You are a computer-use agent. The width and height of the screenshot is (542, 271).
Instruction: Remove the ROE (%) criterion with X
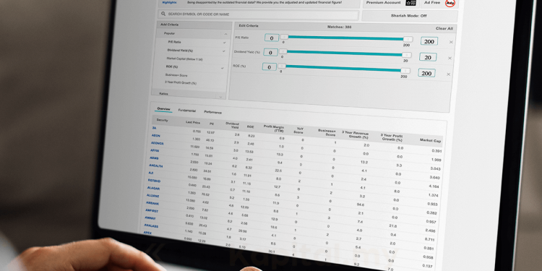click(x=448, y=74)
